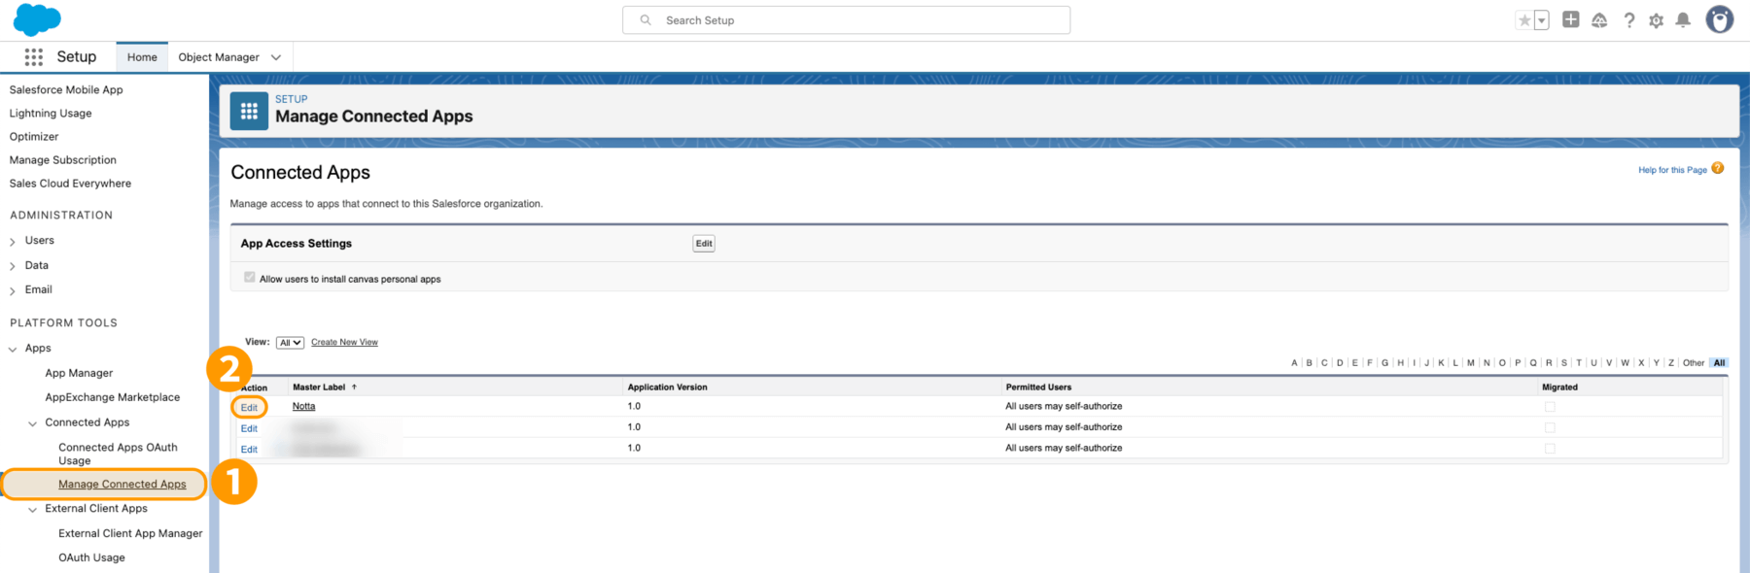Sort by Master Label column header

coord(319,387)
